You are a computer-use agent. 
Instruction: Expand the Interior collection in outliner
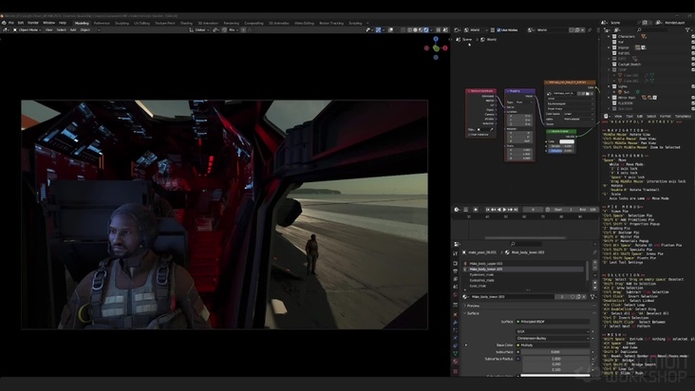click(x=609, y=47)
